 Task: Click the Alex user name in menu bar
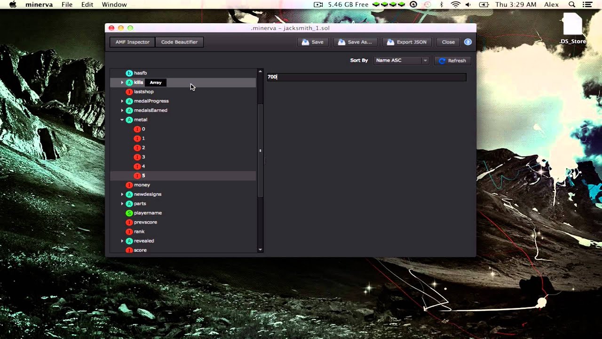[551, 4]
